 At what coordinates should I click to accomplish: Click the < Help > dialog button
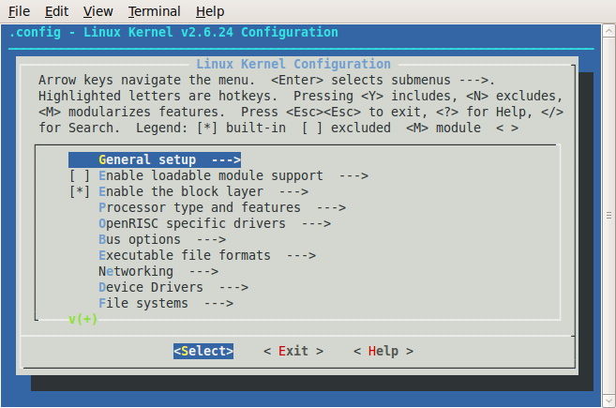pyautogui.click(x=383, y=351)
